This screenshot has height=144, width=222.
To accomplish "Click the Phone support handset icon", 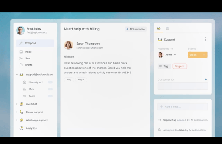I will 21,112.
